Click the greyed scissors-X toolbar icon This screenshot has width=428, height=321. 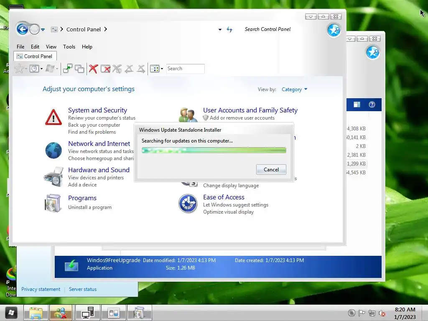117,69
